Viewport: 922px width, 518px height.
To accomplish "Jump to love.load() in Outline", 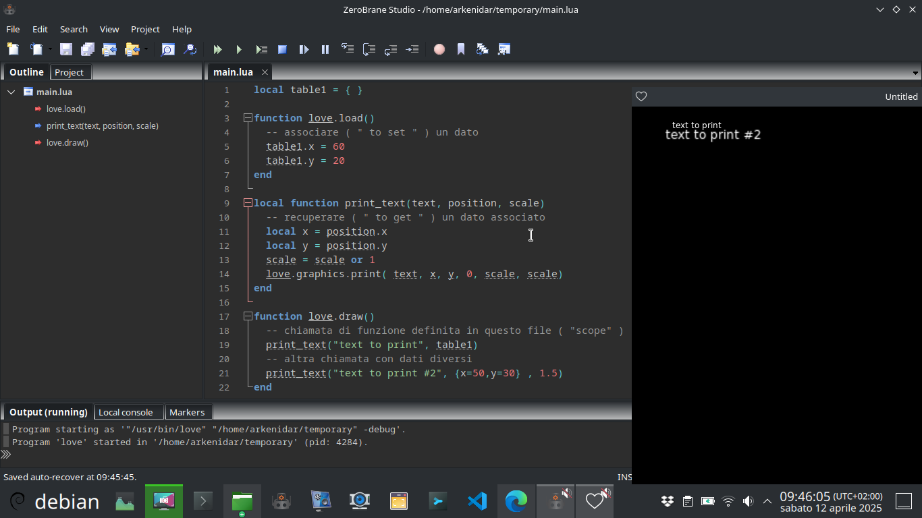I will (66, 109).
